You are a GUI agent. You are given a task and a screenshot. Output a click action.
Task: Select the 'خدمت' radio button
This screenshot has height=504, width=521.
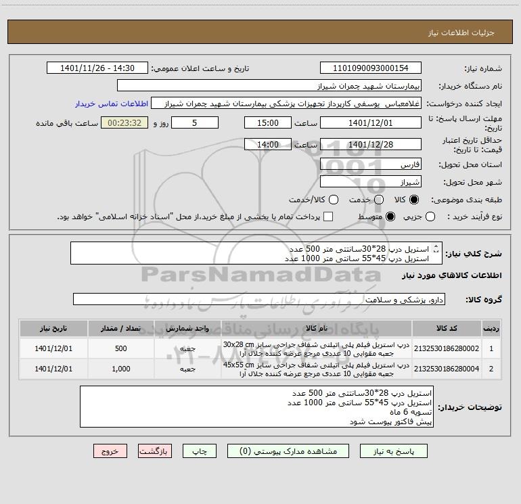(379, 200)
